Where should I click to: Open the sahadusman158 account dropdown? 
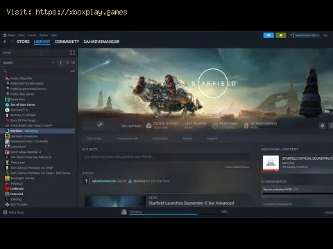pyautogui.click(x=307, y=35)
